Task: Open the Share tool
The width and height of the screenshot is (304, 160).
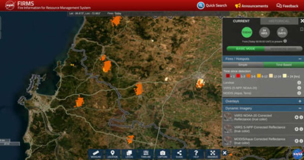Action: click(179, 154)
